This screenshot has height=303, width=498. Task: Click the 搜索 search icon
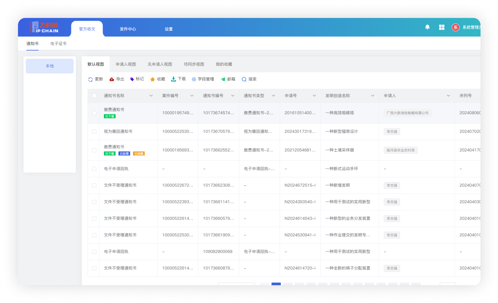pyautogui.click(x=244, y=79)
